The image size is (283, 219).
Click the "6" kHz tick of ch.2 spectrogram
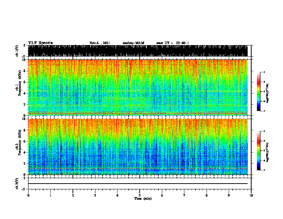coord(25,141)
